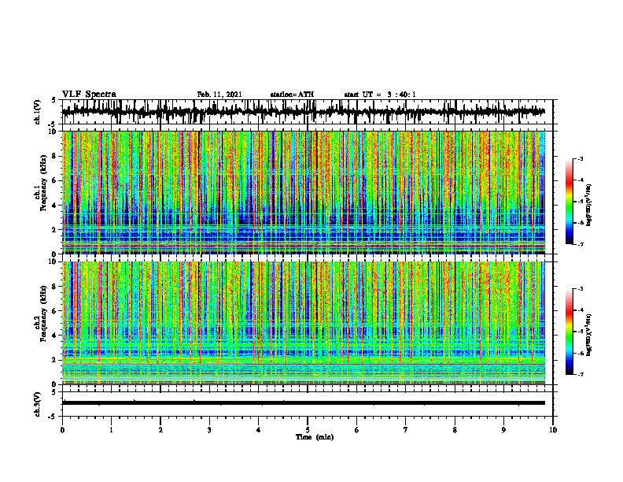Viewport: 623px width, 482px height.
Task: Select the "start UT = 3 : 40: 1" text
Action: coord(380,95)
